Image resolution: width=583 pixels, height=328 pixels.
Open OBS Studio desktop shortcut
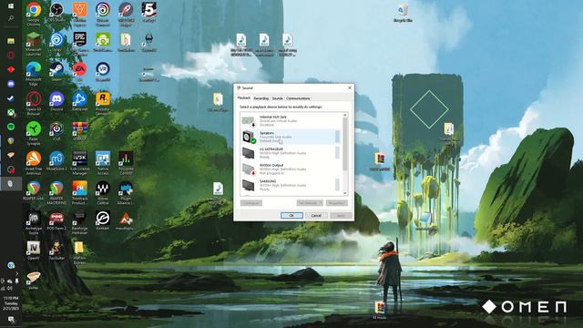(56, 12)
